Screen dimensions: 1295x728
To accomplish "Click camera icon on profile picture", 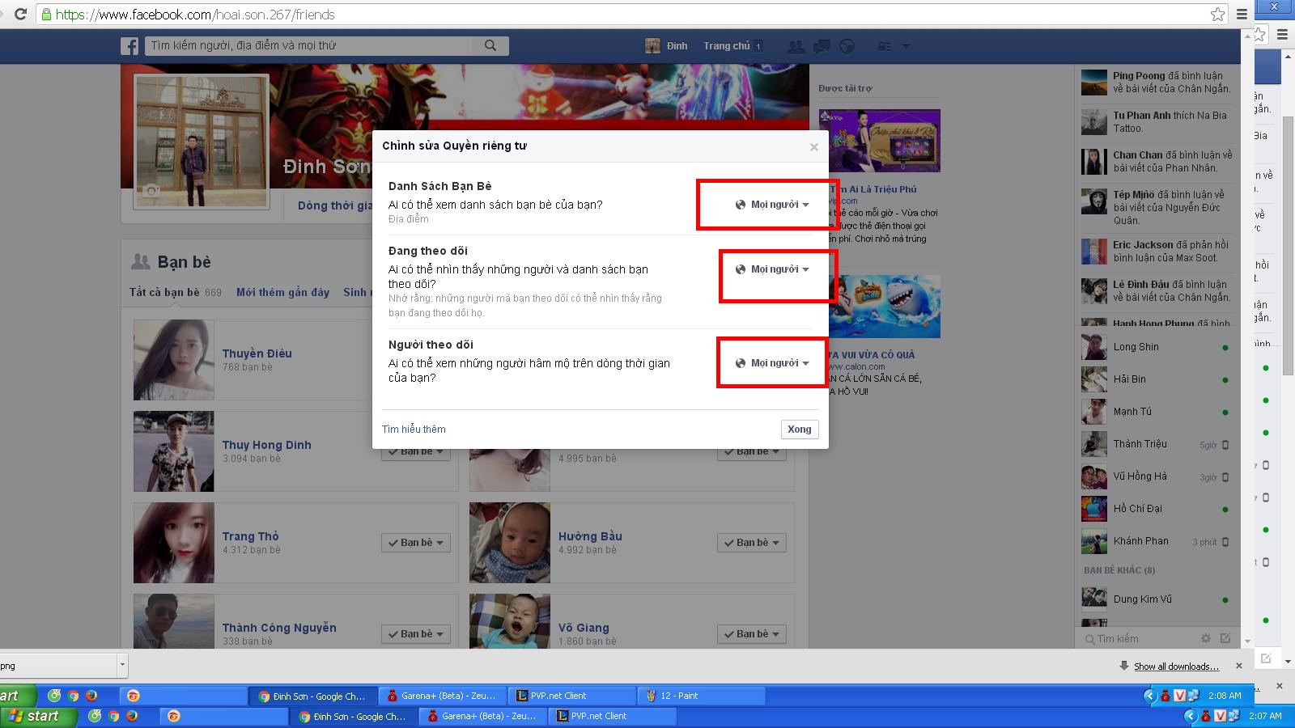I will point(151,191).
